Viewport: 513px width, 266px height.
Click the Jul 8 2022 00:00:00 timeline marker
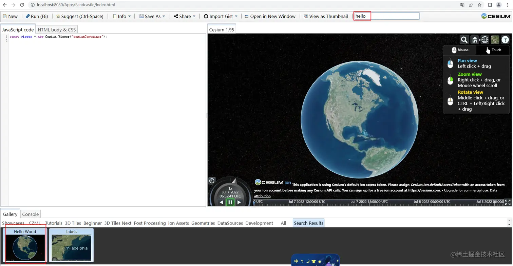(x=432, y=202)
